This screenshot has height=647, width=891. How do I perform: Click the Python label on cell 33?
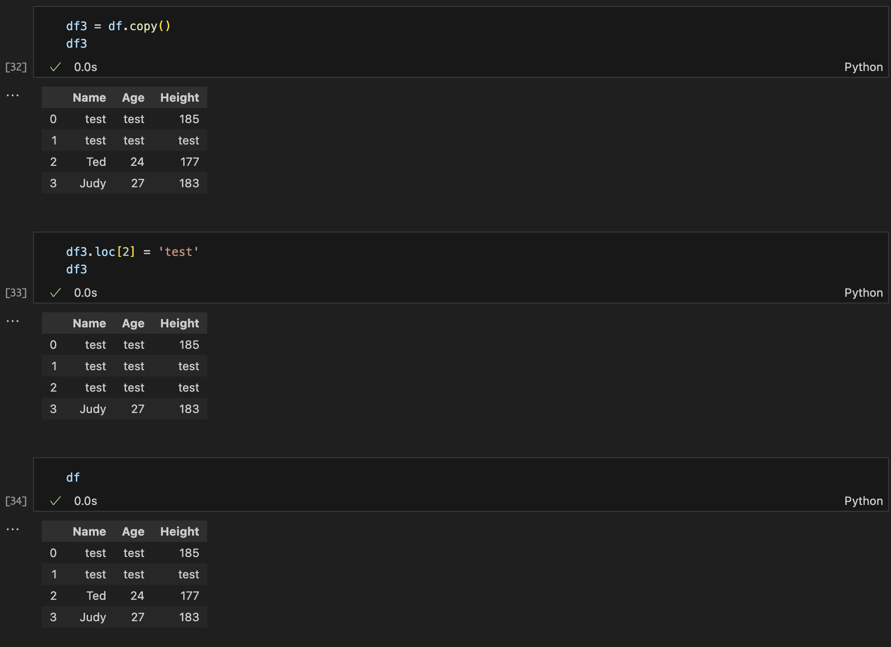863,292
